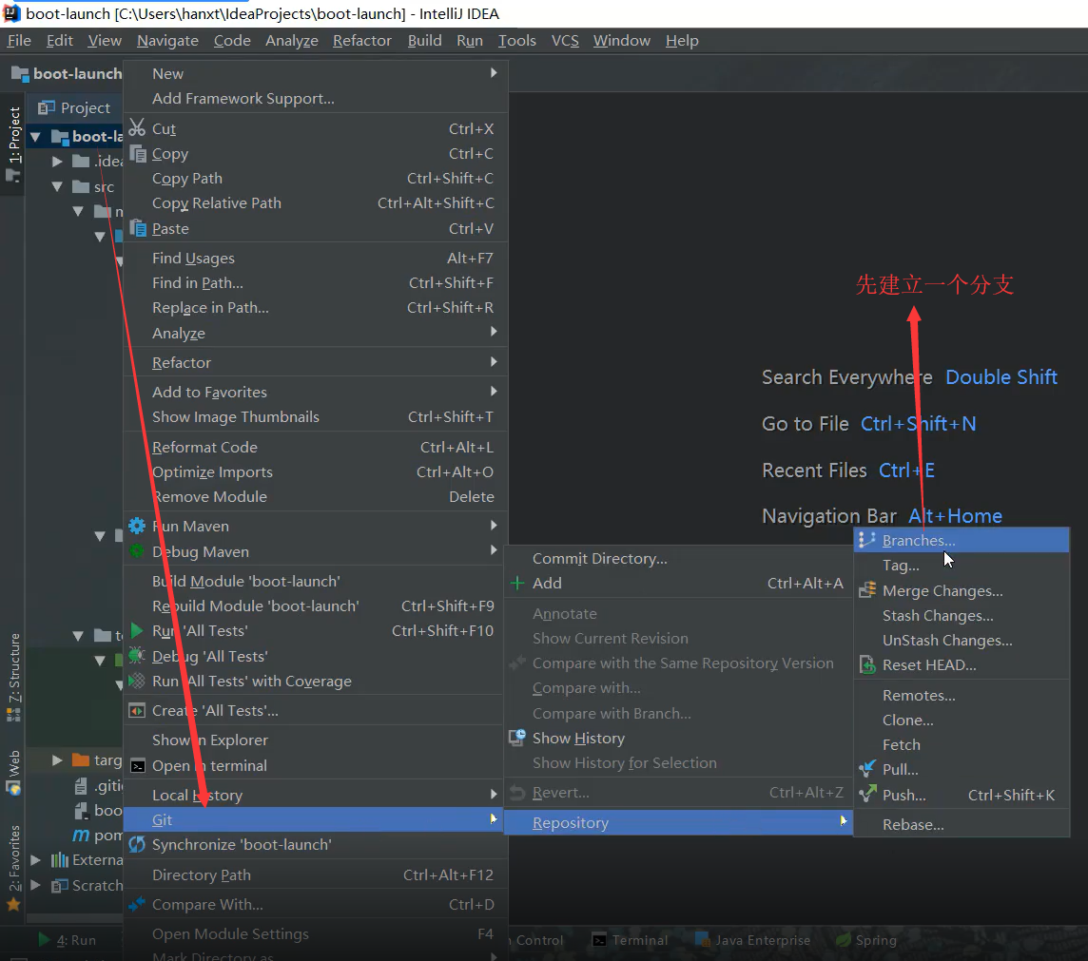
Task: Open the File menu
Action: click(x=19, y=40)
